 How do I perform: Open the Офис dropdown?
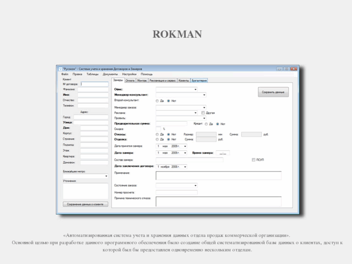195,90
